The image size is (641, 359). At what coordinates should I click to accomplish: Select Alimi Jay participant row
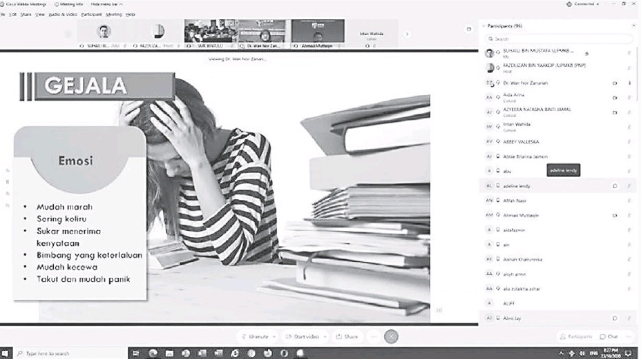click(x=558, y=318)
